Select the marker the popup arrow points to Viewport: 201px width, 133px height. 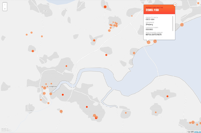coord(148,42)
